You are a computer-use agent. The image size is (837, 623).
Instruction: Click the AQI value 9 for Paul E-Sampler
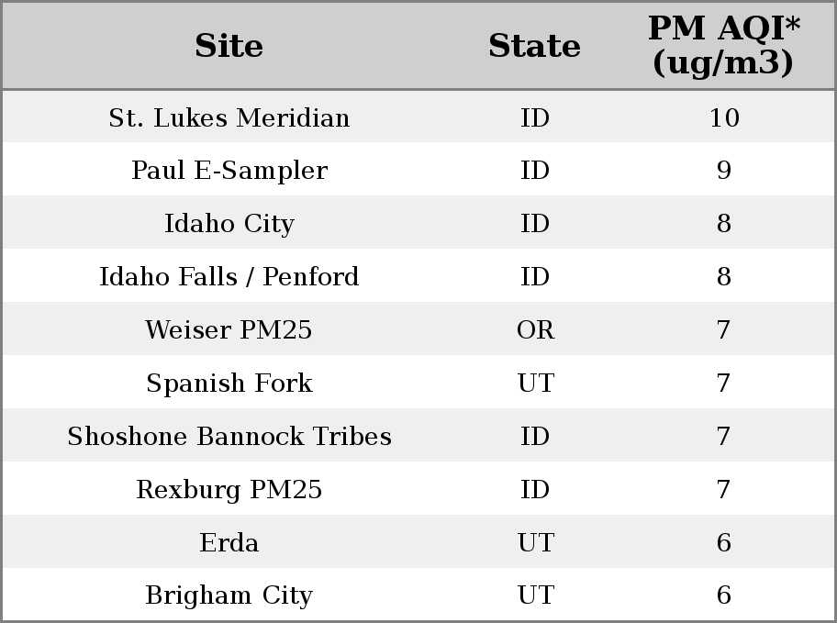click(724, 171)
